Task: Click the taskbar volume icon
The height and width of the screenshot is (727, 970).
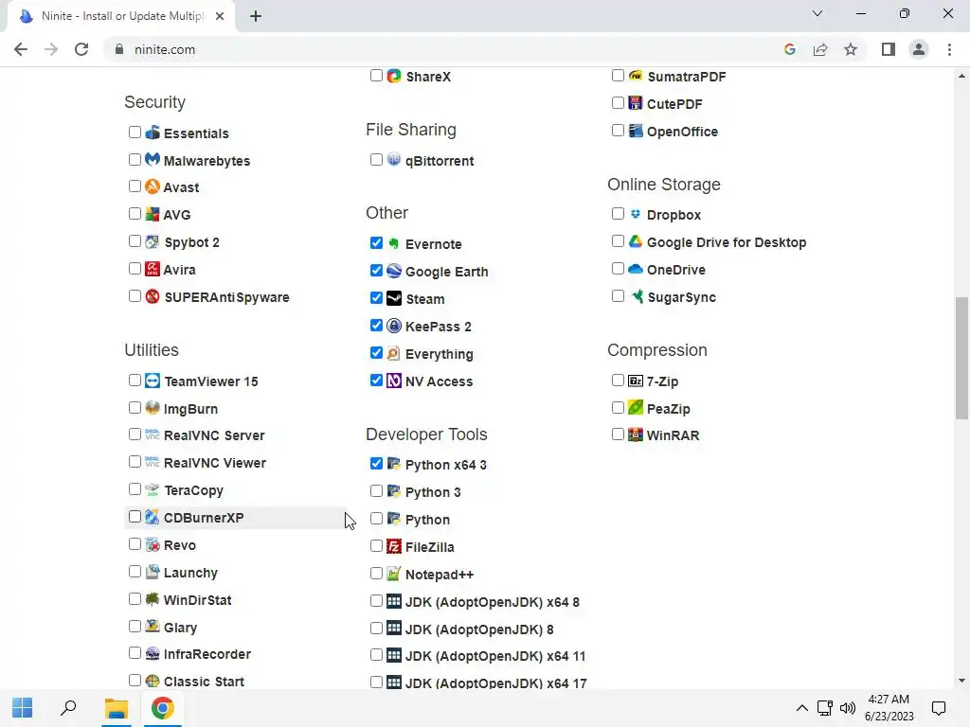Action: click(848, 708)
